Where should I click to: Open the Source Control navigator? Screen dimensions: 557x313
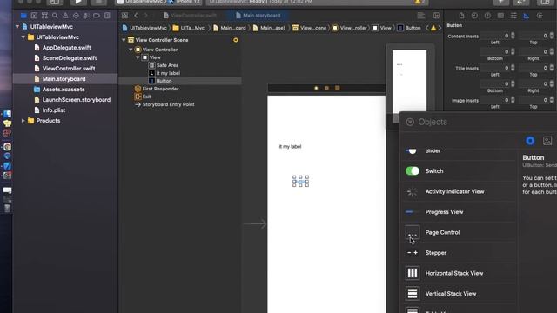[34, 16]
